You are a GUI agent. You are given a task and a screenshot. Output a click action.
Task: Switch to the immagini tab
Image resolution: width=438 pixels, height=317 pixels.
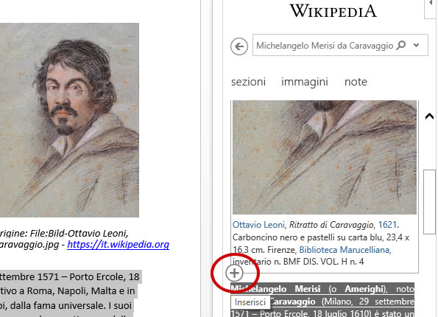click(x=305, y=82)
